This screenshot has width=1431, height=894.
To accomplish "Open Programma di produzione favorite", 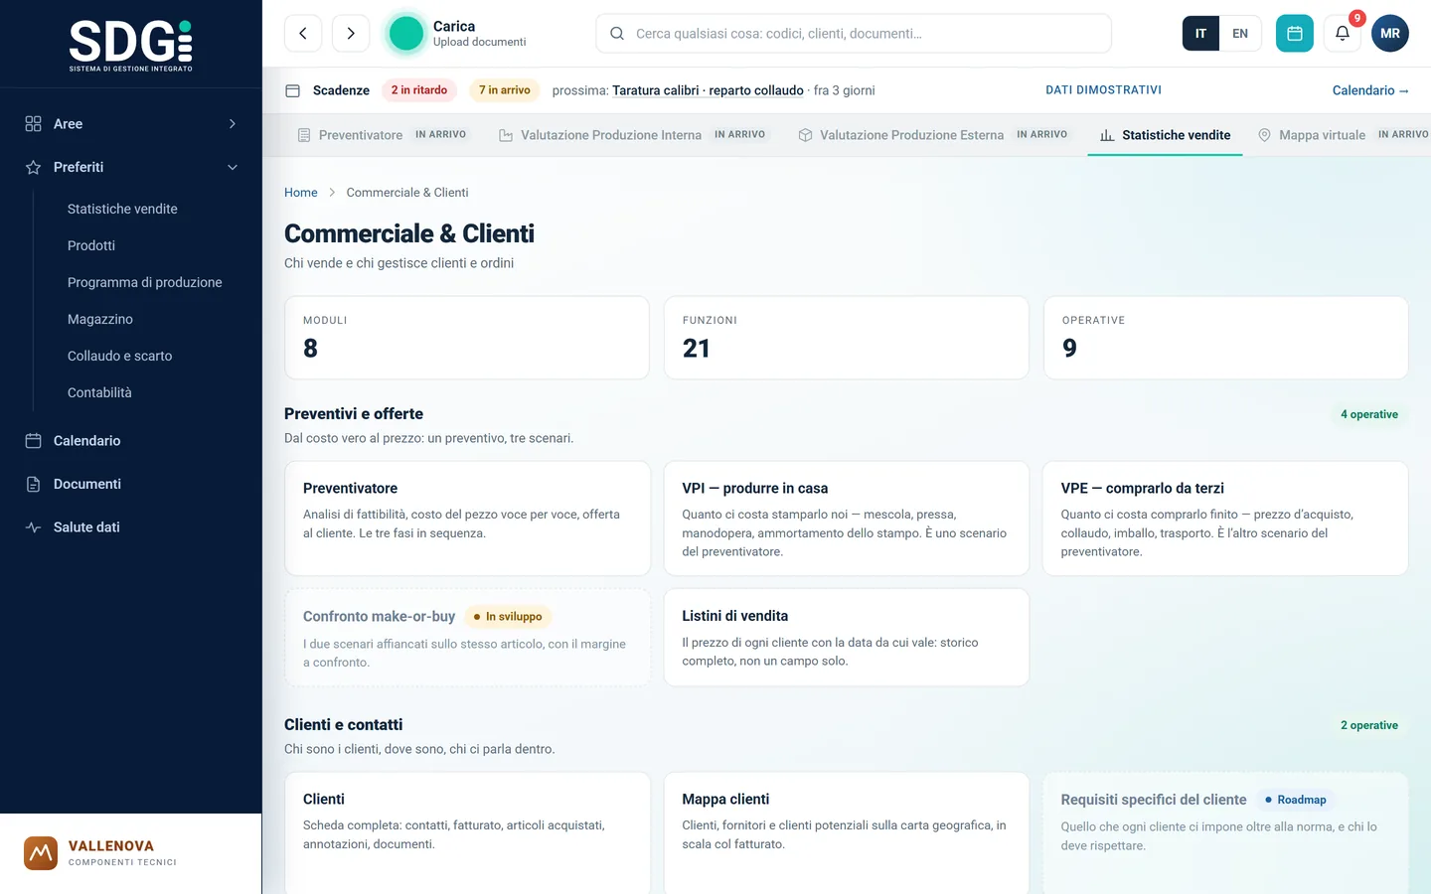I will point(145,283).
